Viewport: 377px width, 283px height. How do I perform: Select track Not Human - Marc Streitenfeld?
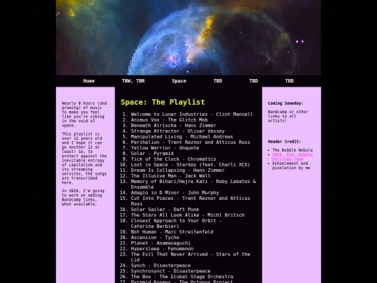172,232
